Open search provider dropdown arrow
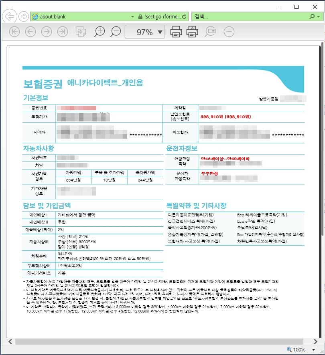This screenshot has width=325, height=355. [x=319, y=17]
